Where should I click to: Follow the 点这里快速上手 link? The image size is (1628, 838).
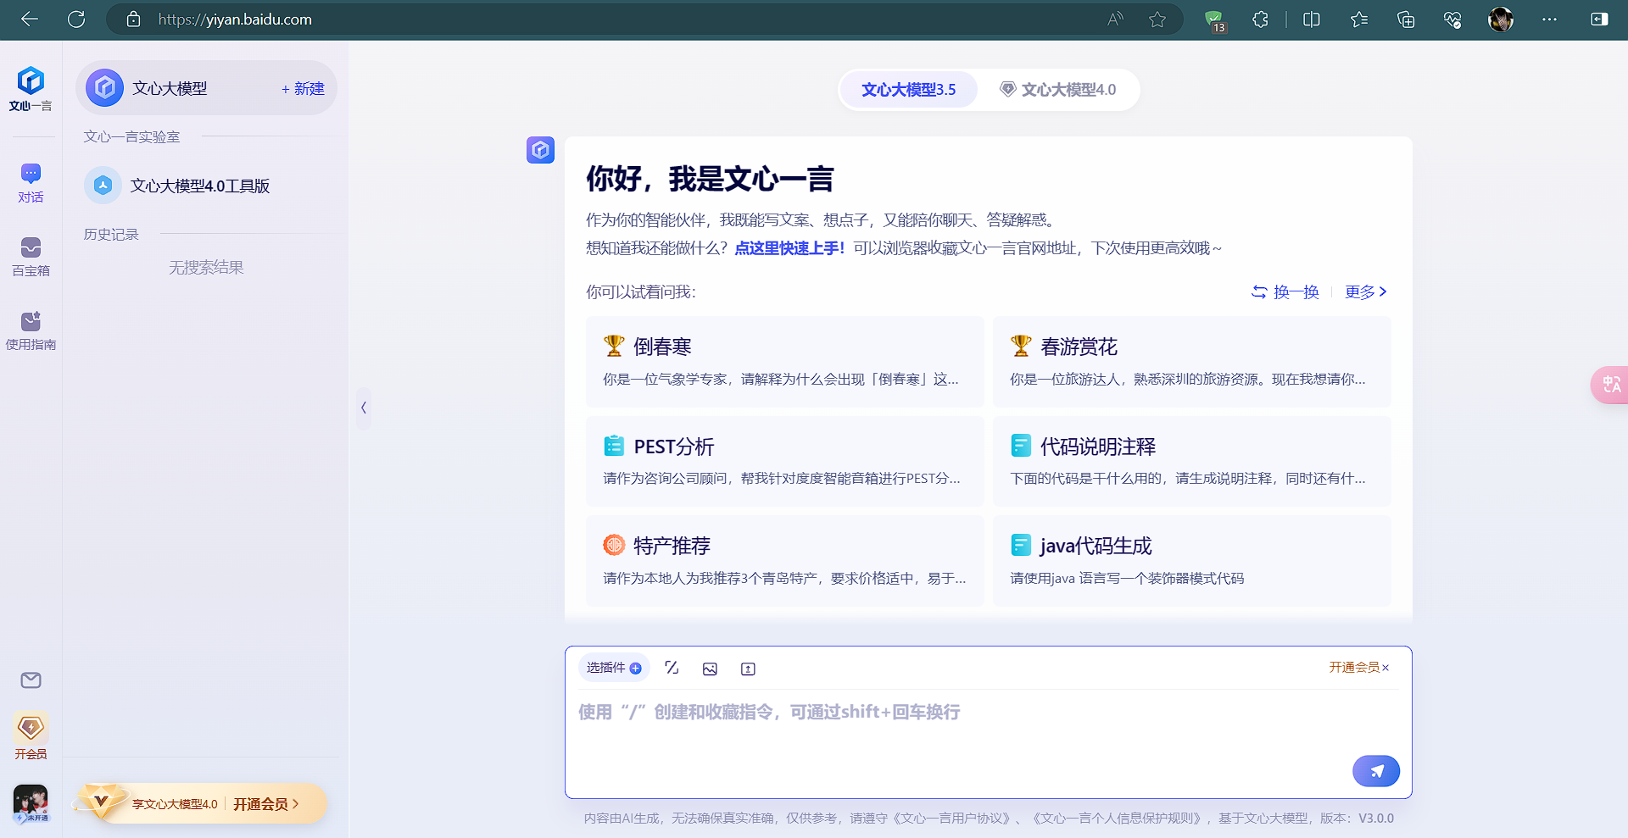789,248
